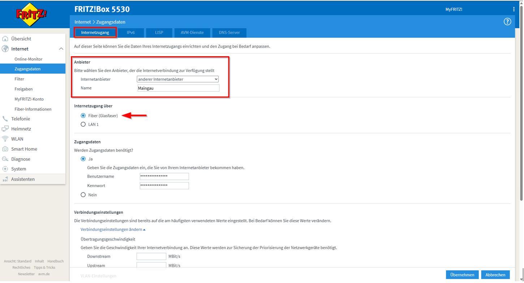Switch to the Internetzugang tab
The image size is (524, 283).
click(95, 32)
